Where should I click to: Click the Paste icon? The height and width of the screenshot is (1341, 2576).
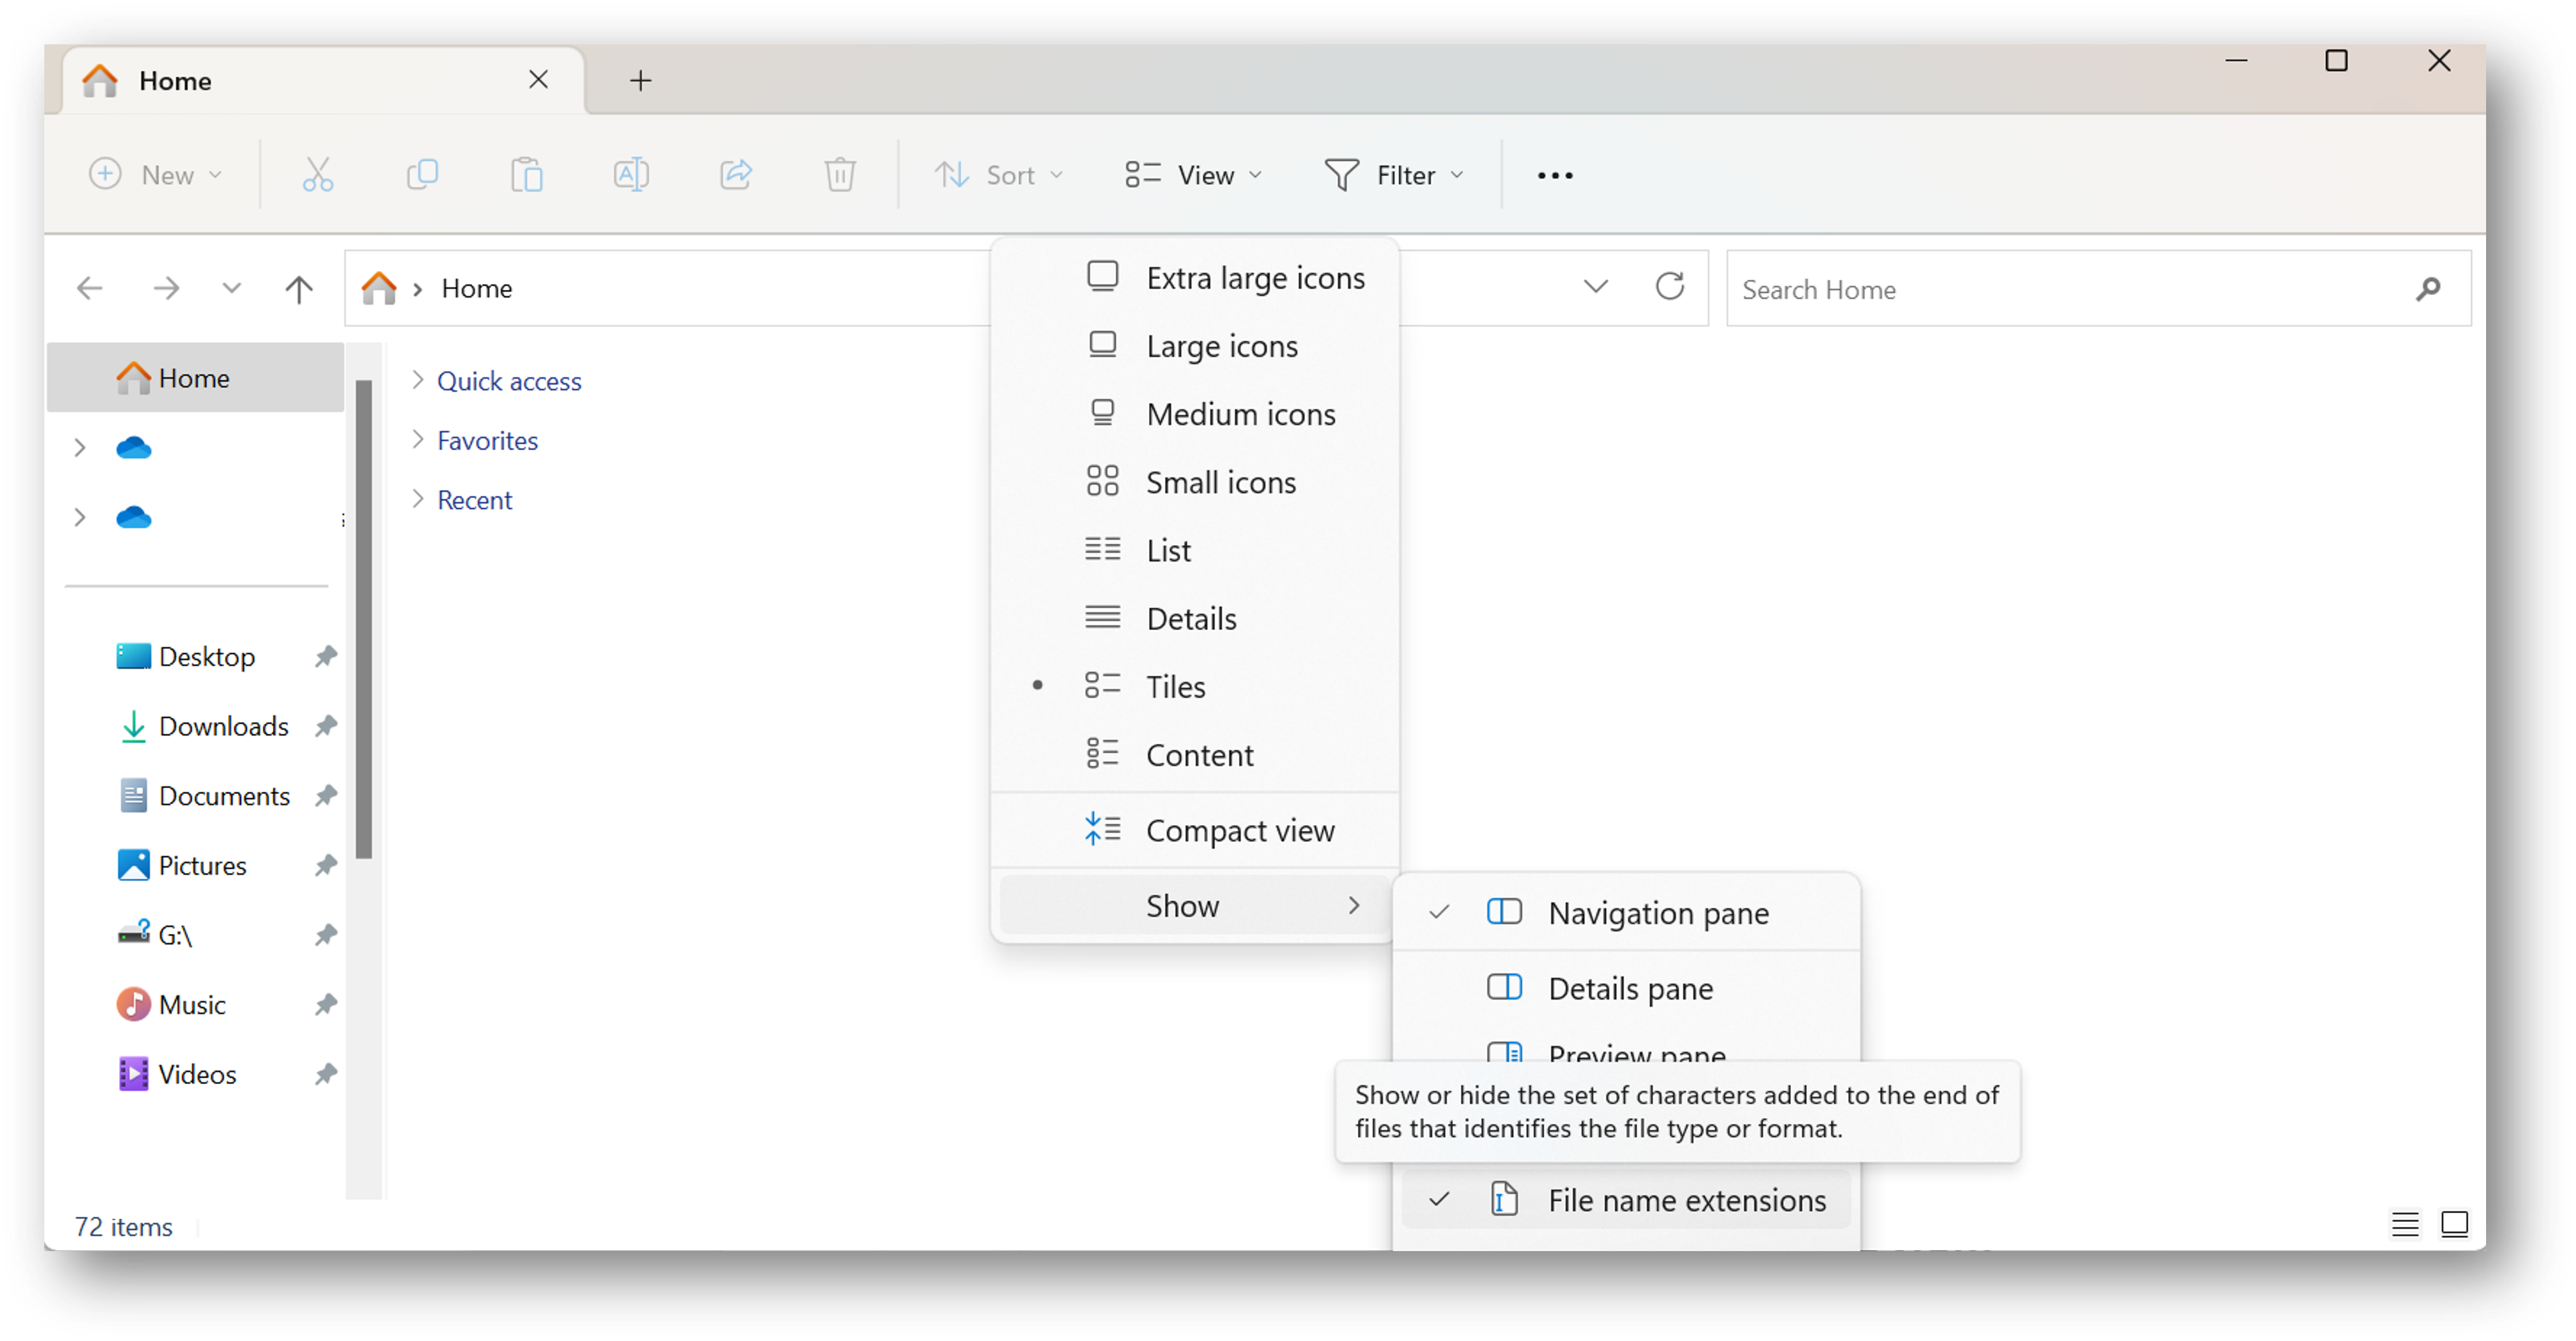click(528, 174)
